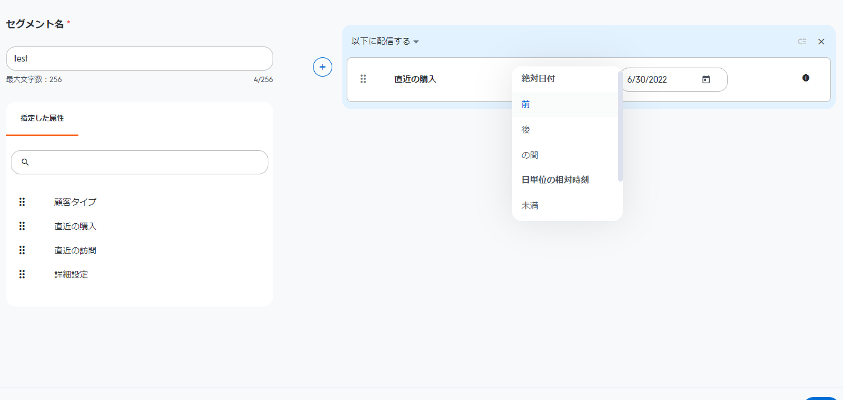The image size is (843, 400).
Task: Grab the drag handle beside 直近の訪問
Action: (22, 250)
